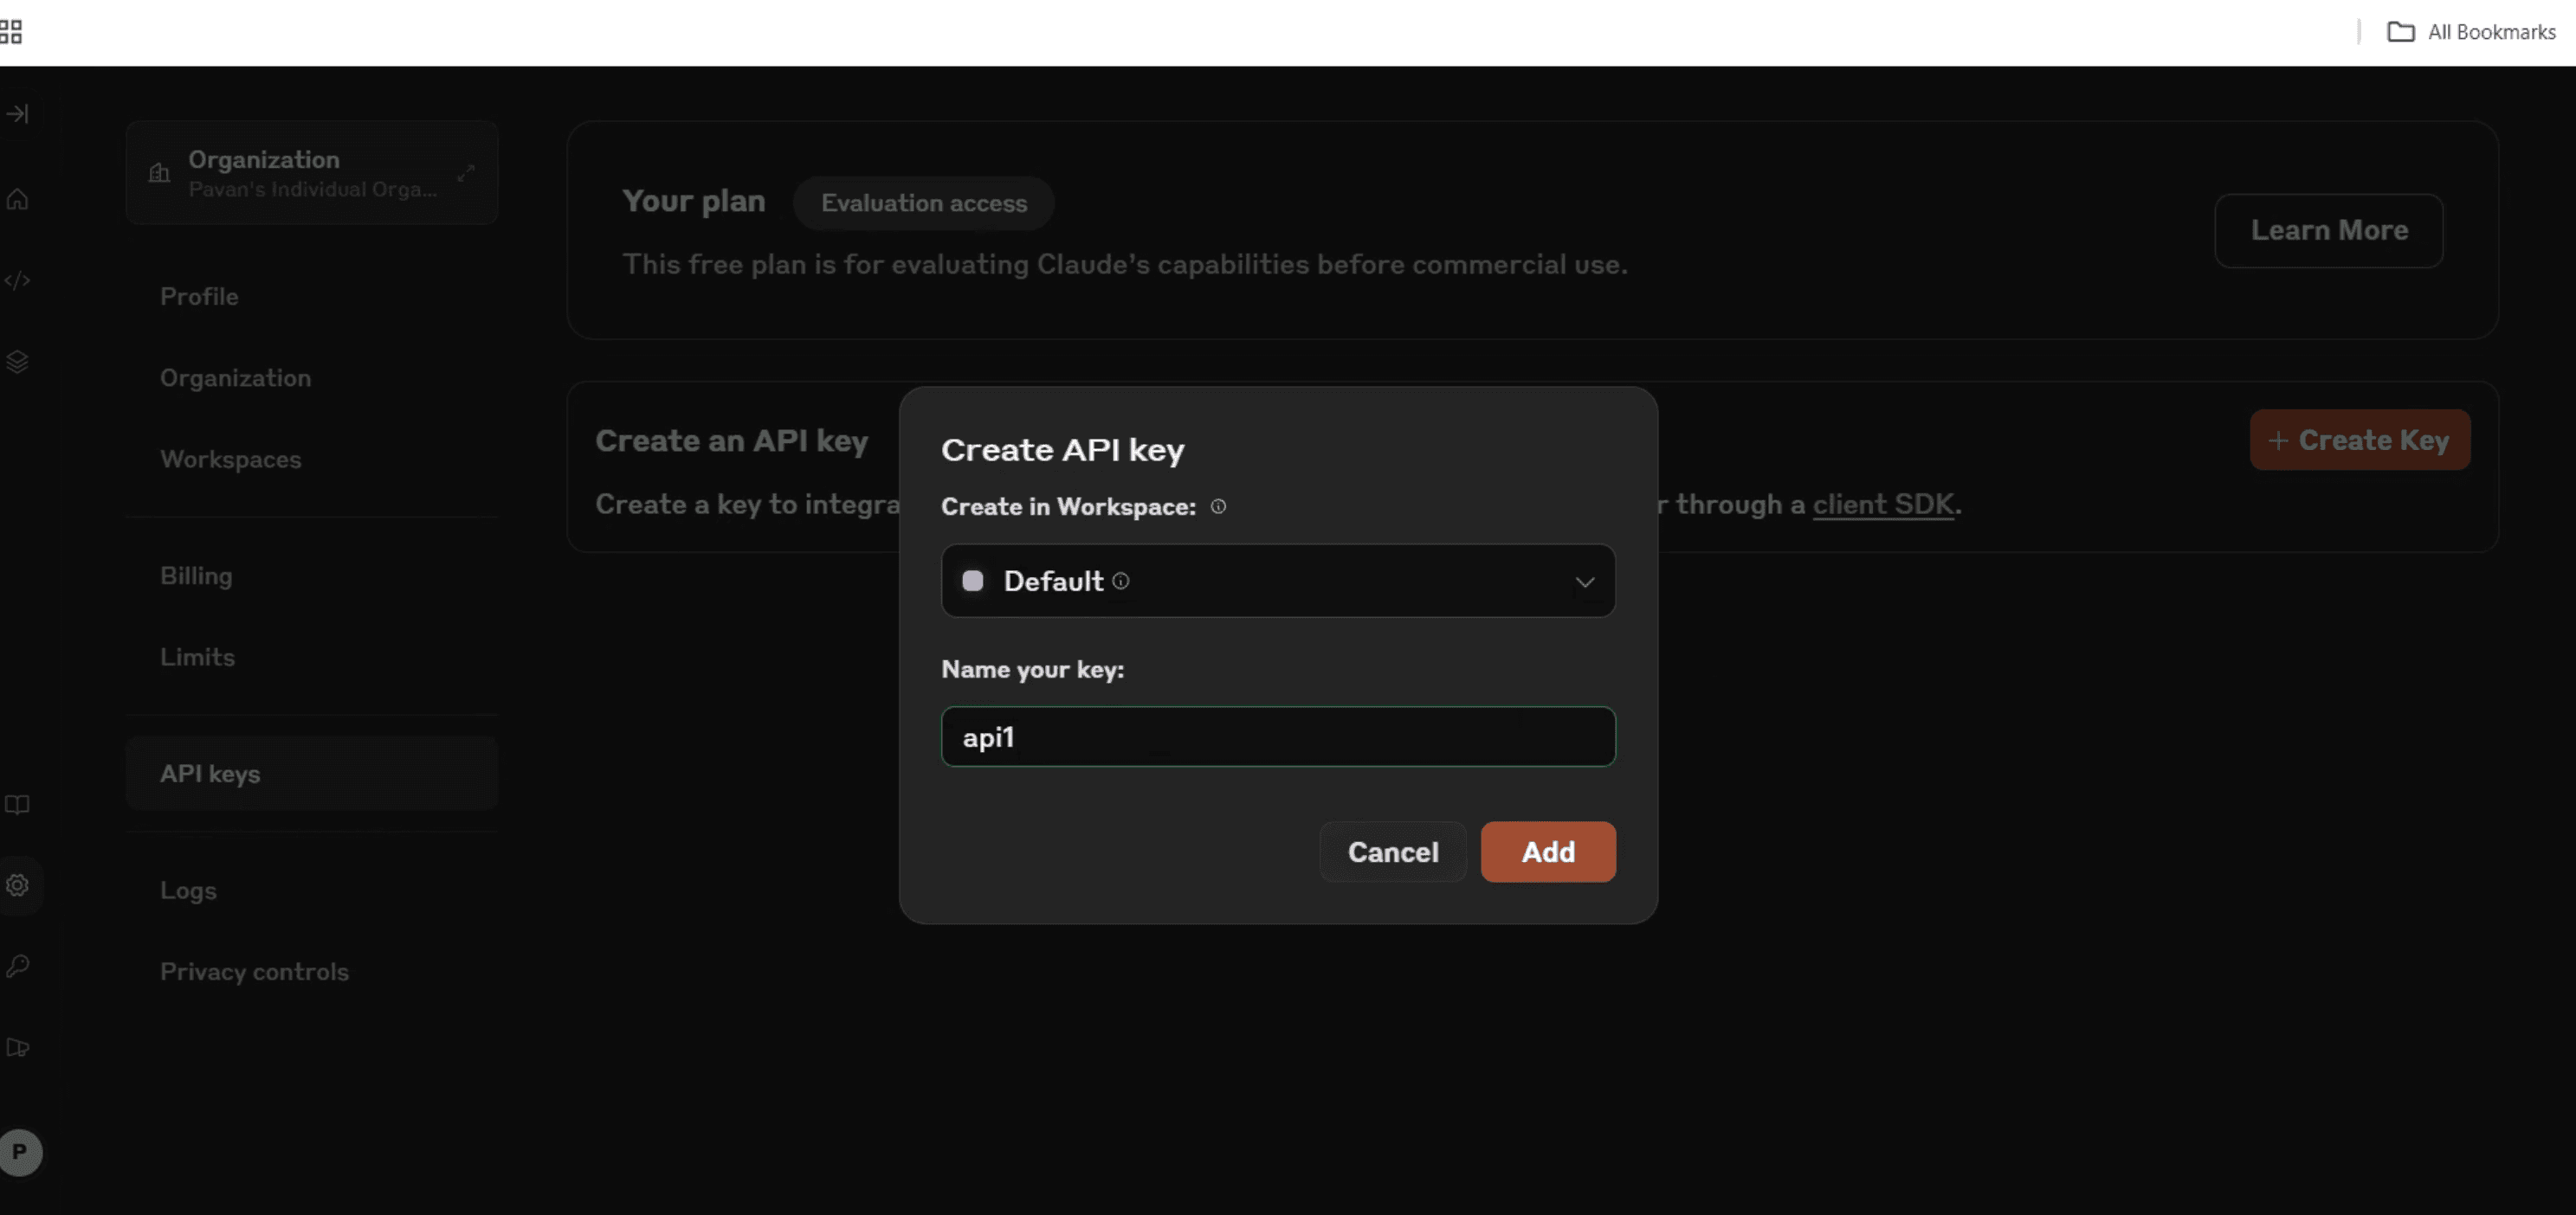Expand the Organization switcher card
2576x1215 pixels.
point(312,174)
